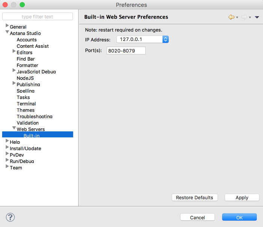Focus the type filter text box

[x=38, y=17]
